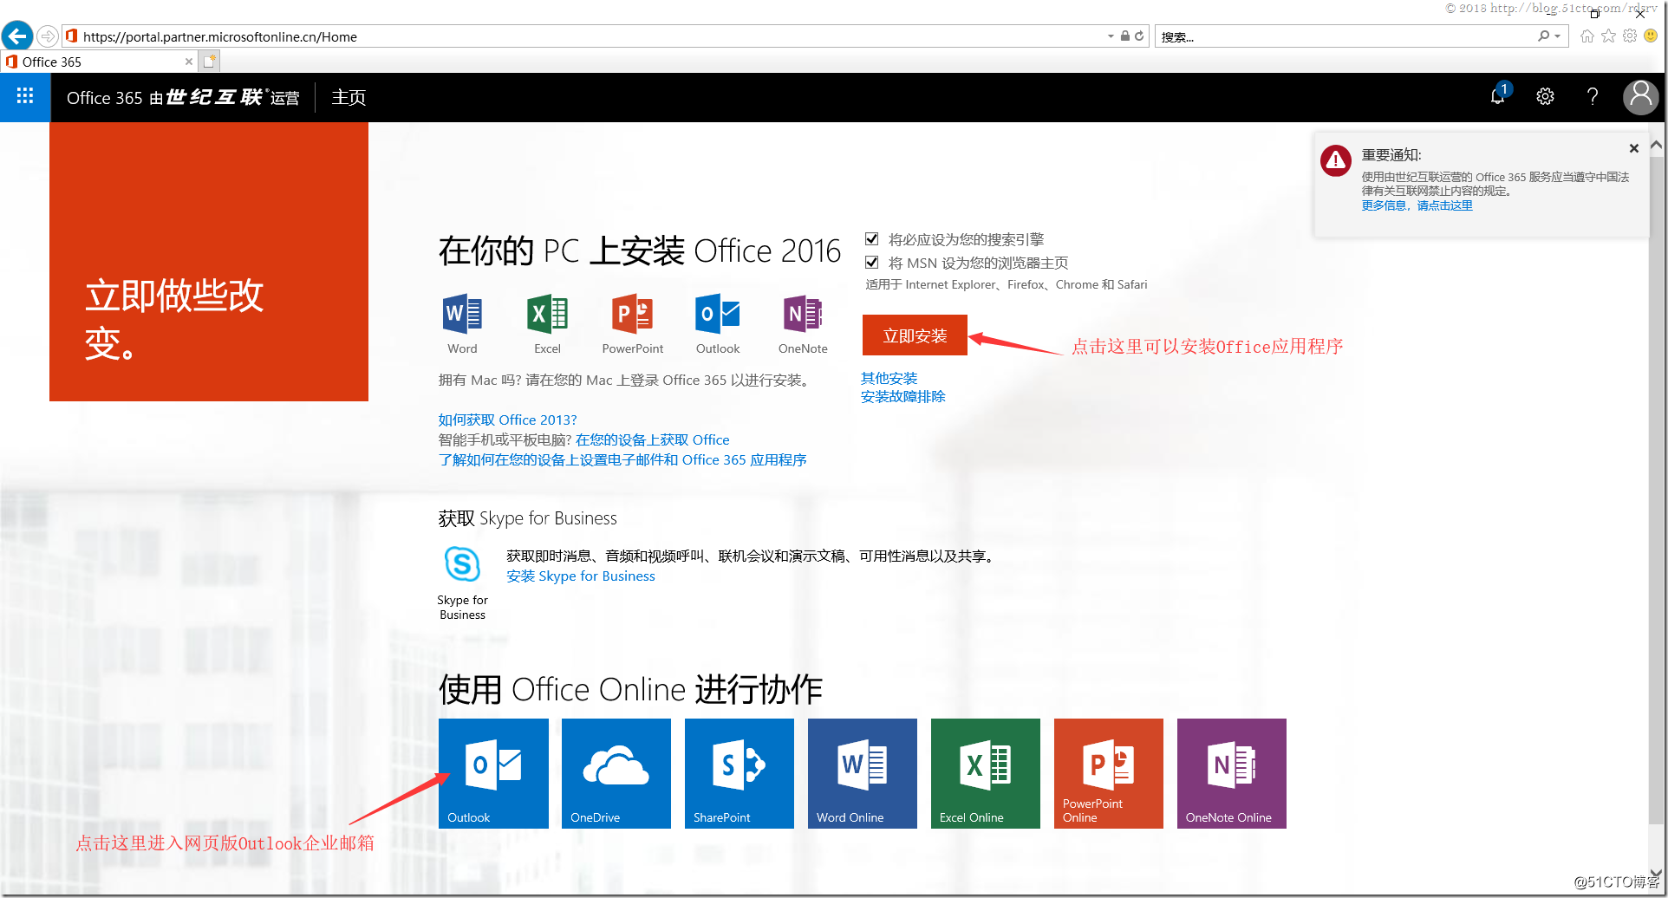Open the browser tools gear
Screen dimensions: 1668x898
pyautogui.click(x=1630, y=36)
